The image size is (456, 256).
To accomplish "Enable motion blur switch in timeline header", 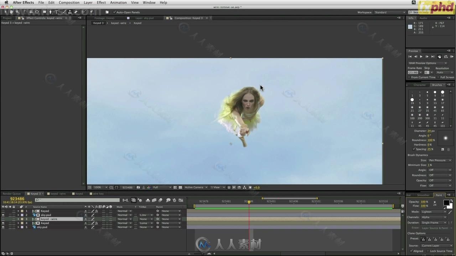I will click(x=160, y=200).
